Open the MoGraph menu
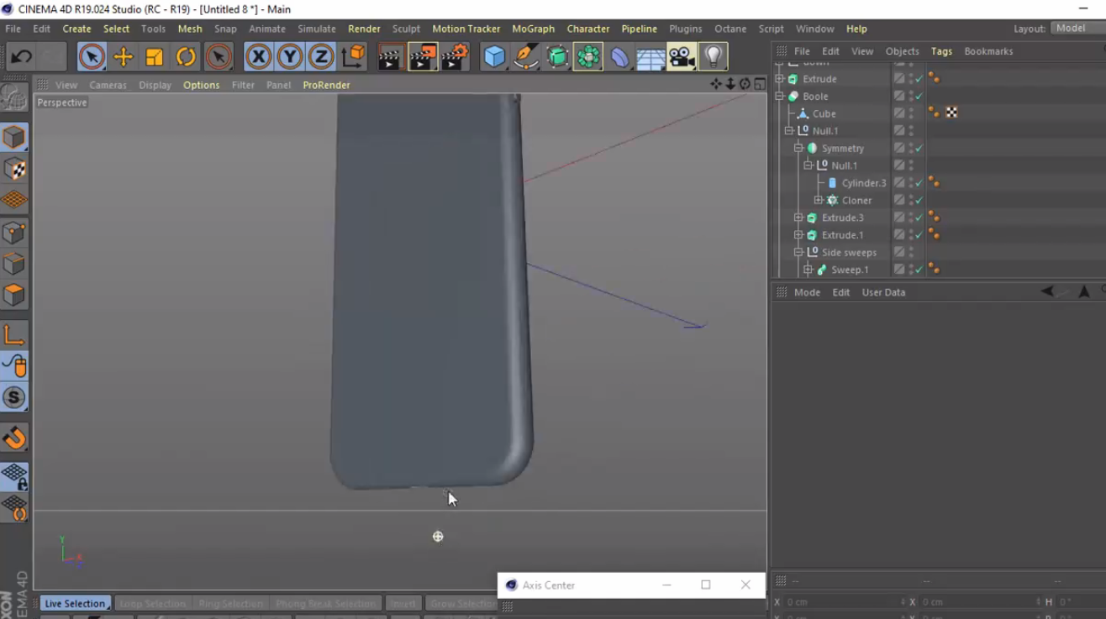 (533, 28)
